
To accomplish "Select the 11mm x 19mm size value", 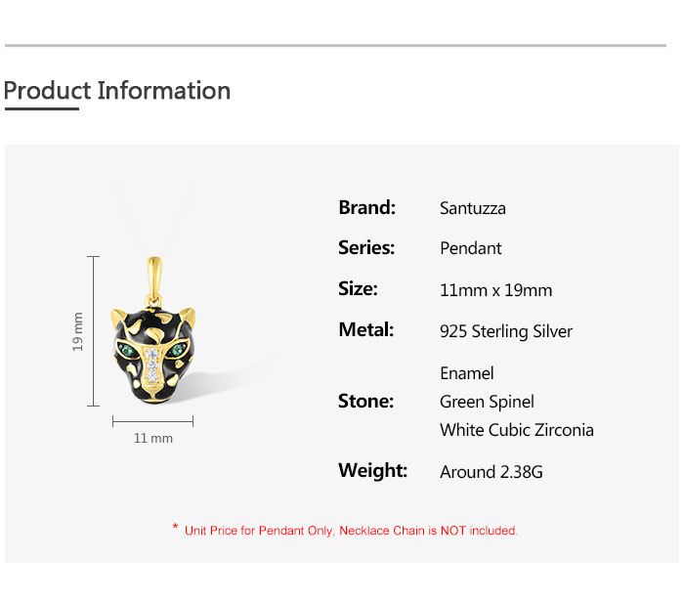I will coord(496,290).
